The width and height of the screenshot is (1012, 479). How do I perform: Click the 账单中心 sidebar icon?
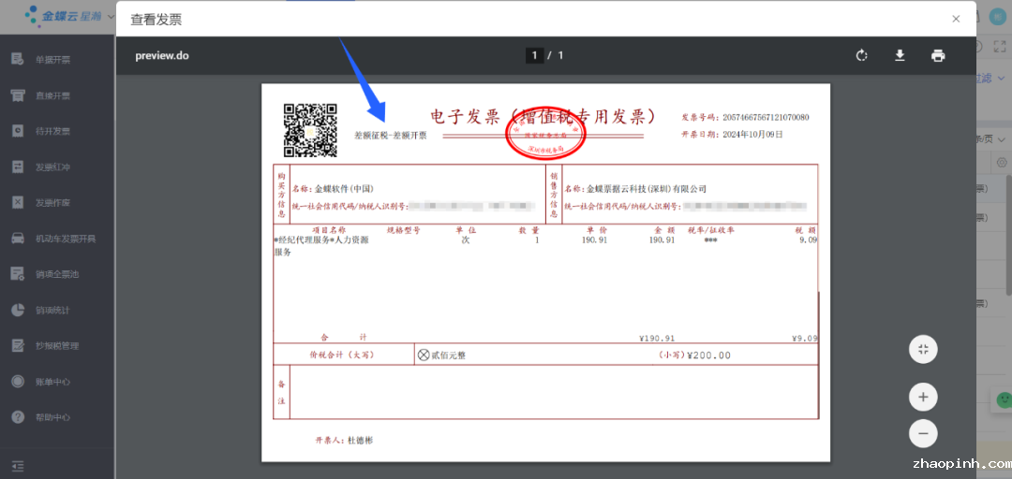(18, 381)
